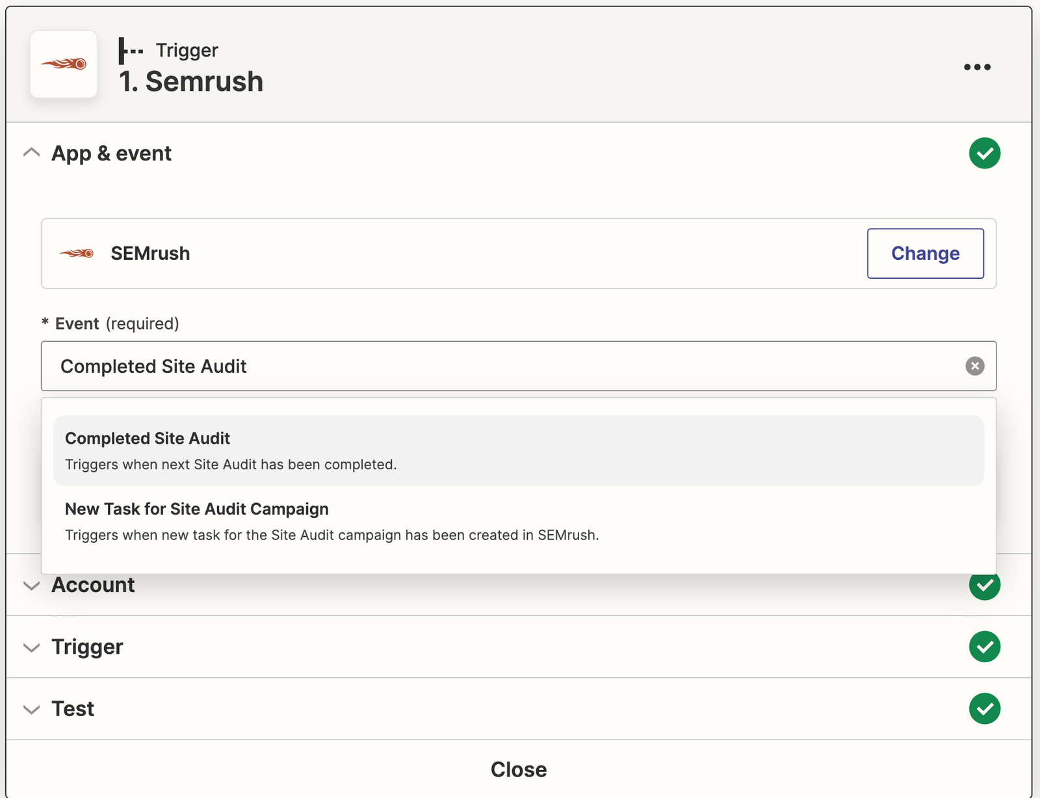Clear the event field using the x icon
1040x798 pixels.
(x=974, y=366)
